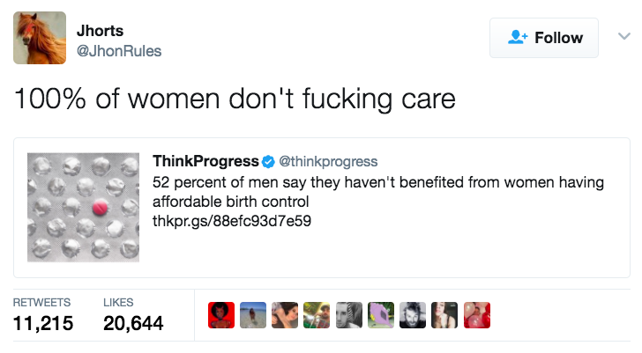
Task: Click the grayscale man's face liker avatar
Action: point(349,315)
